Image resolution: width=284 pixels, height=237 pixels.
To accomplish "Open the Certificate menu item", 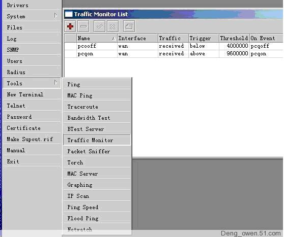I will (32, 128).
